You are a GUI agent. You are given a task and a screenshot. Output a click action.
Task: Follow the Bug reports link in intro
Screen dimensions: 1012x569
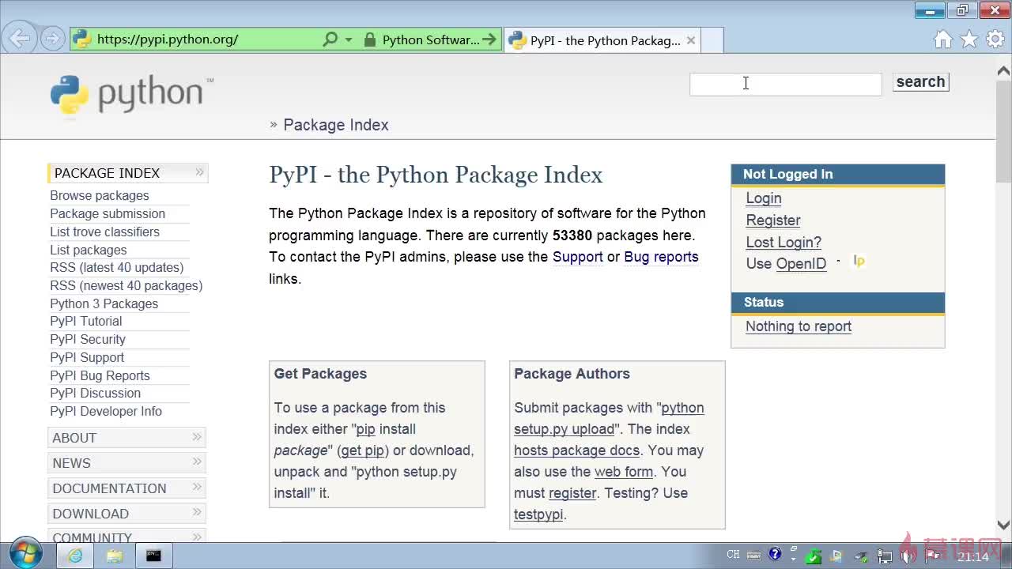click(661, 257)
